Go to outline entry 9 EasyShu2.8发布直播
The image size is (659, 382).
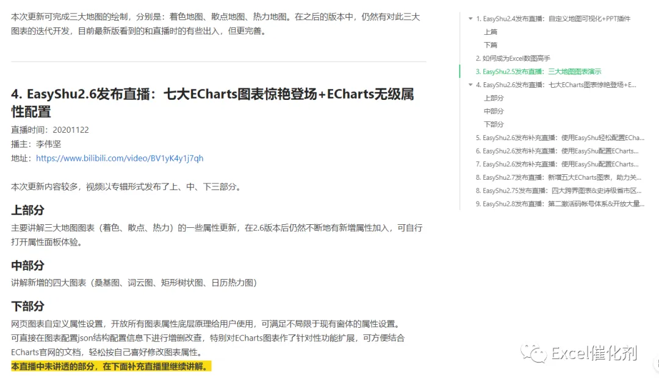tap(560, 203)
